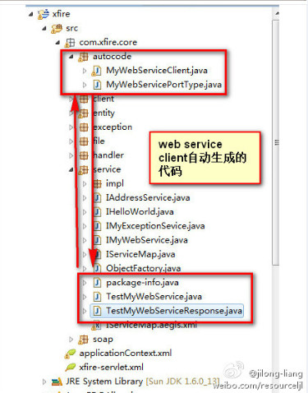Click the xfire-servlet.xml Spring icon

pos(70,368)
